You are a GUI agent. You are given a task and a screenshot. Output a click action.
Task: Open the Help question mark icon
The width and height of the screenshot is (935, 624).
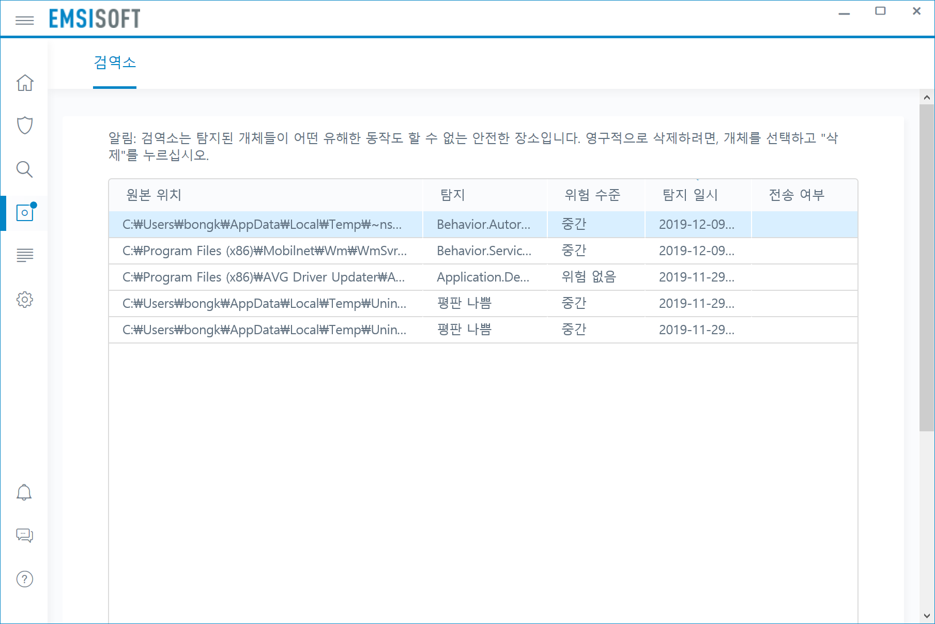24,579
